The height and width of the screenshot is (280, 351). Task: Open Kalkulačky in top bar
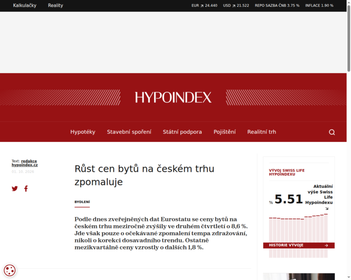click(x=25, y=5)
